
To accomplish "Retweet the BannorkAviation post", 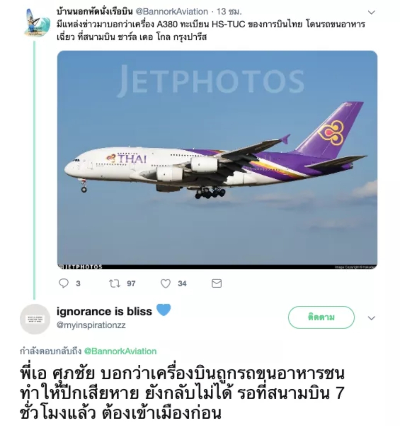I will (x=114, y=284).
